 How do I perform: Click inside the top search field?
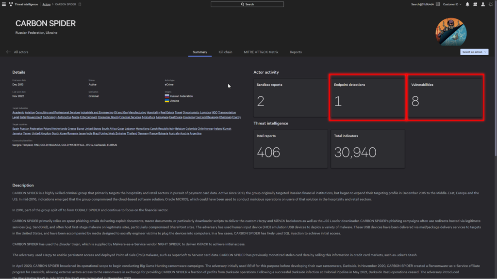247,4
